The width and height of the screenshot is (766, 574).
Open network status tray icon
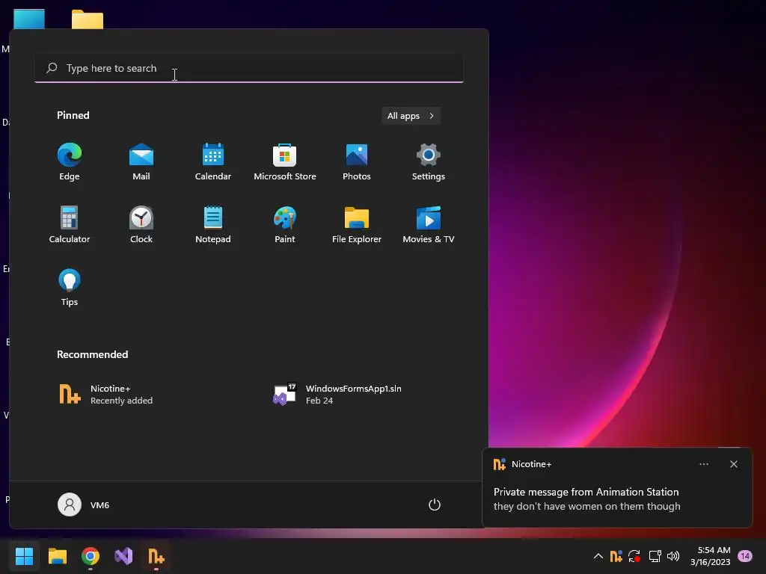[x=655, y=556]
